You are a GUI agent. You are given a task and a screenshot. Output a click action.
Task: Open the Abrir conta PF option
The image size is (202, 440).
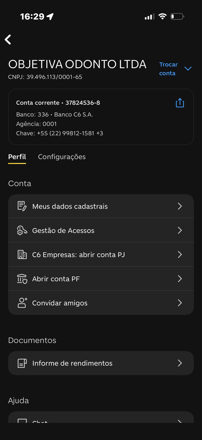click(x=56, y=279)
